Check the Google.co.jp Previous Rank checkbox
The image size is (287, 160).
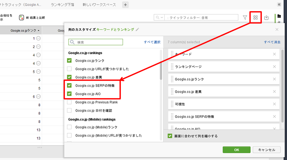(70, 102)
